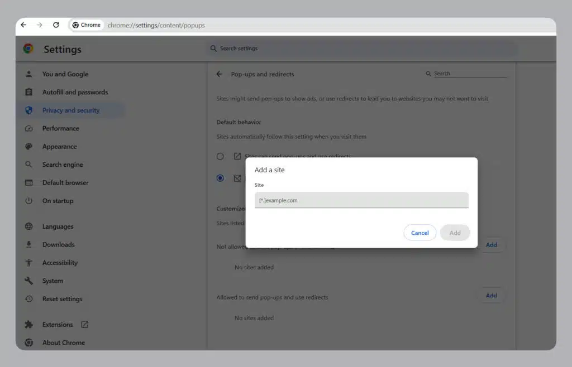The width and height of the screenshot is (572, 367).
Task: Open About Chrome section
Action: pos(64,342)
